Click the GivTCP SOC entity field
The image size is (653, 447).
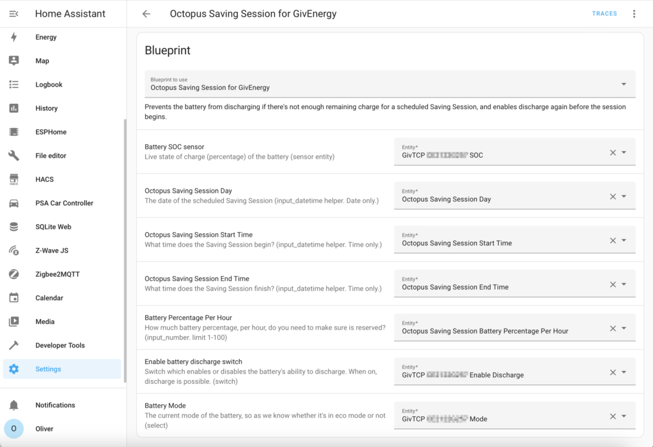coord(515,152)
